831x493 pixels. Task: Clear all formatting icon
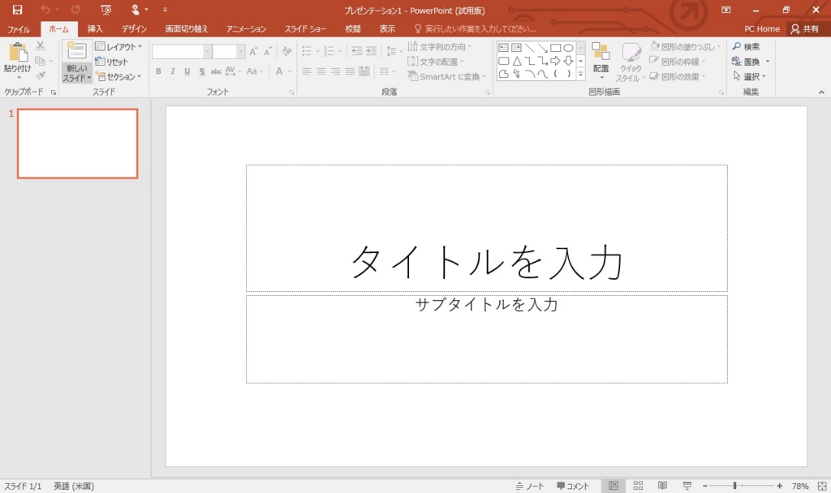click(x=287, y=51)
